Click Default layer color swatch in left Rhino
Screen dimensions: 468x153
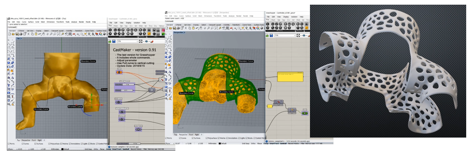point(62,149)
